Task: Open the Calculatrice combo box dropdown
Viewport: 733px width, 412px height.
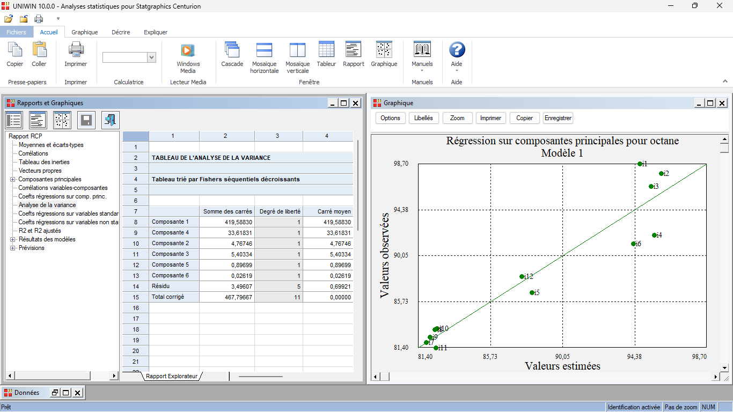Action: point(151,57)
